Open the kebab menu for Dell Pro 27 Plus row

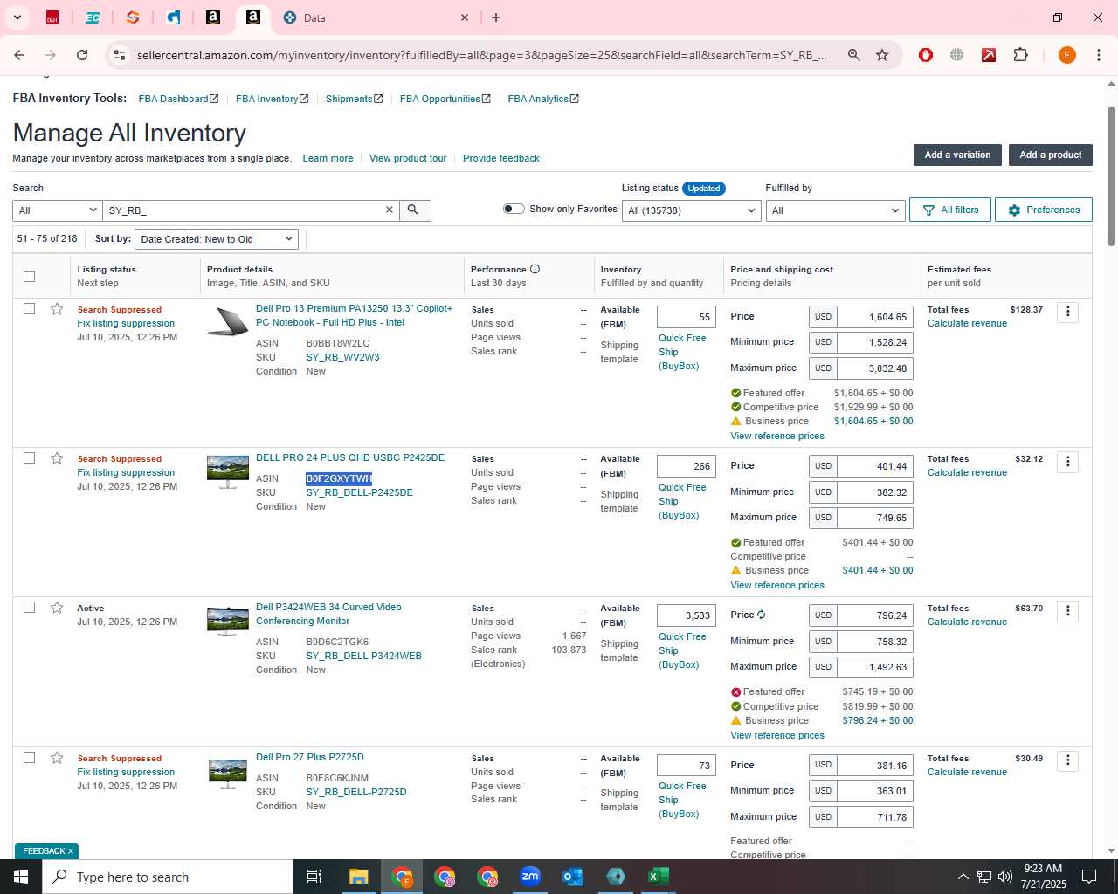pos(1067,761)
